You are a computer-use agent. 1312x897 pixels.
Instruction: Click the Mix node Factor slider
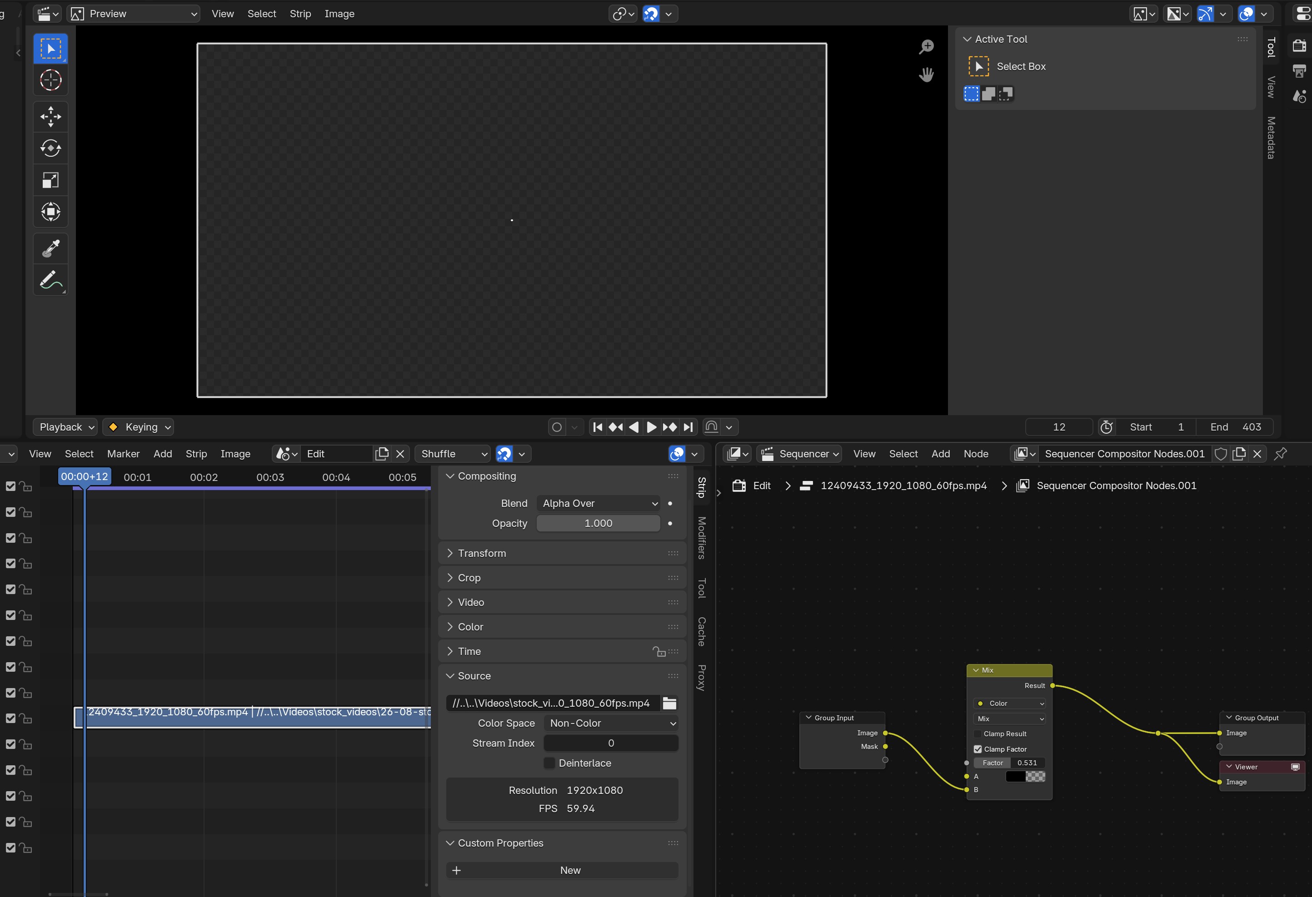(x=1009, y=763)
